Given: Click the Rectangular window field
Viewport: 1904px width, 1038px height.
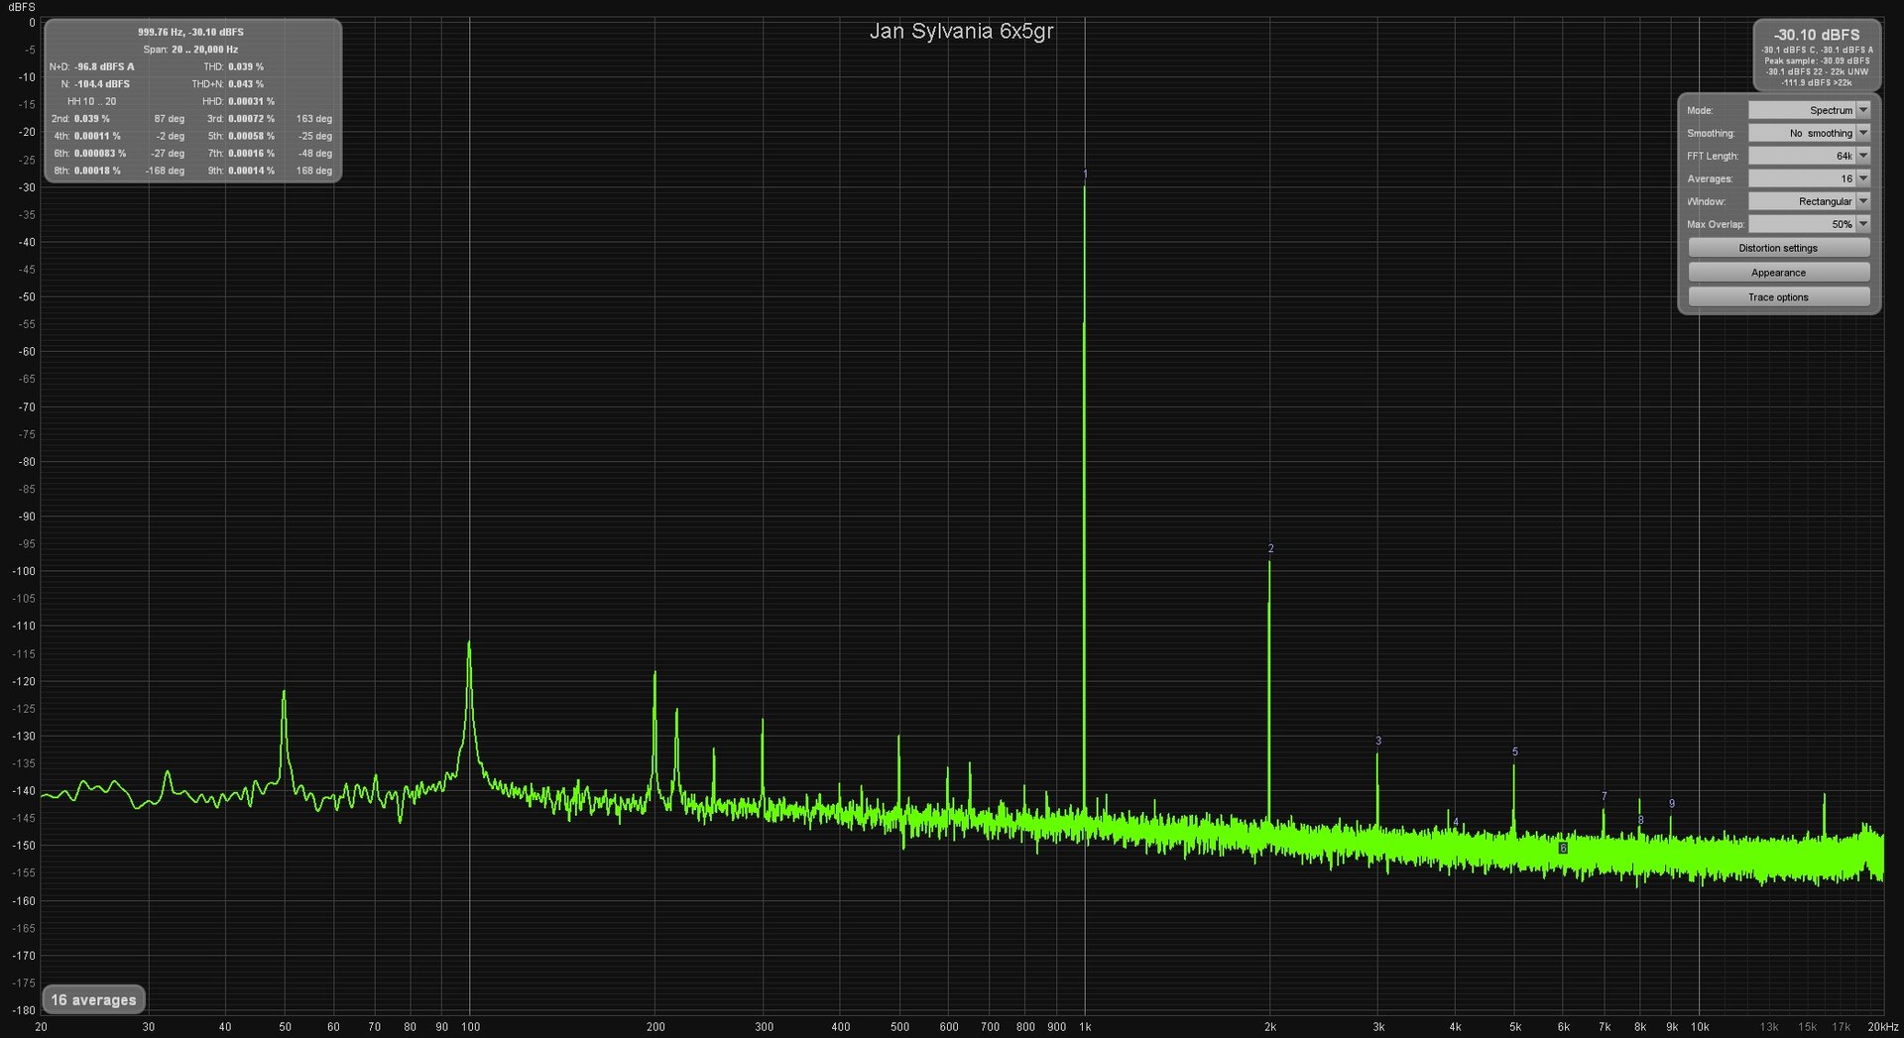Looking at the screenshot, I should 1801,201.
